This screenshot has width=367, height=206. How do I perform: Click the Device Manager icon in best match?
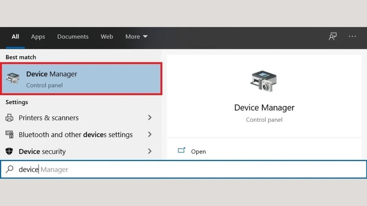pos(13,78)
